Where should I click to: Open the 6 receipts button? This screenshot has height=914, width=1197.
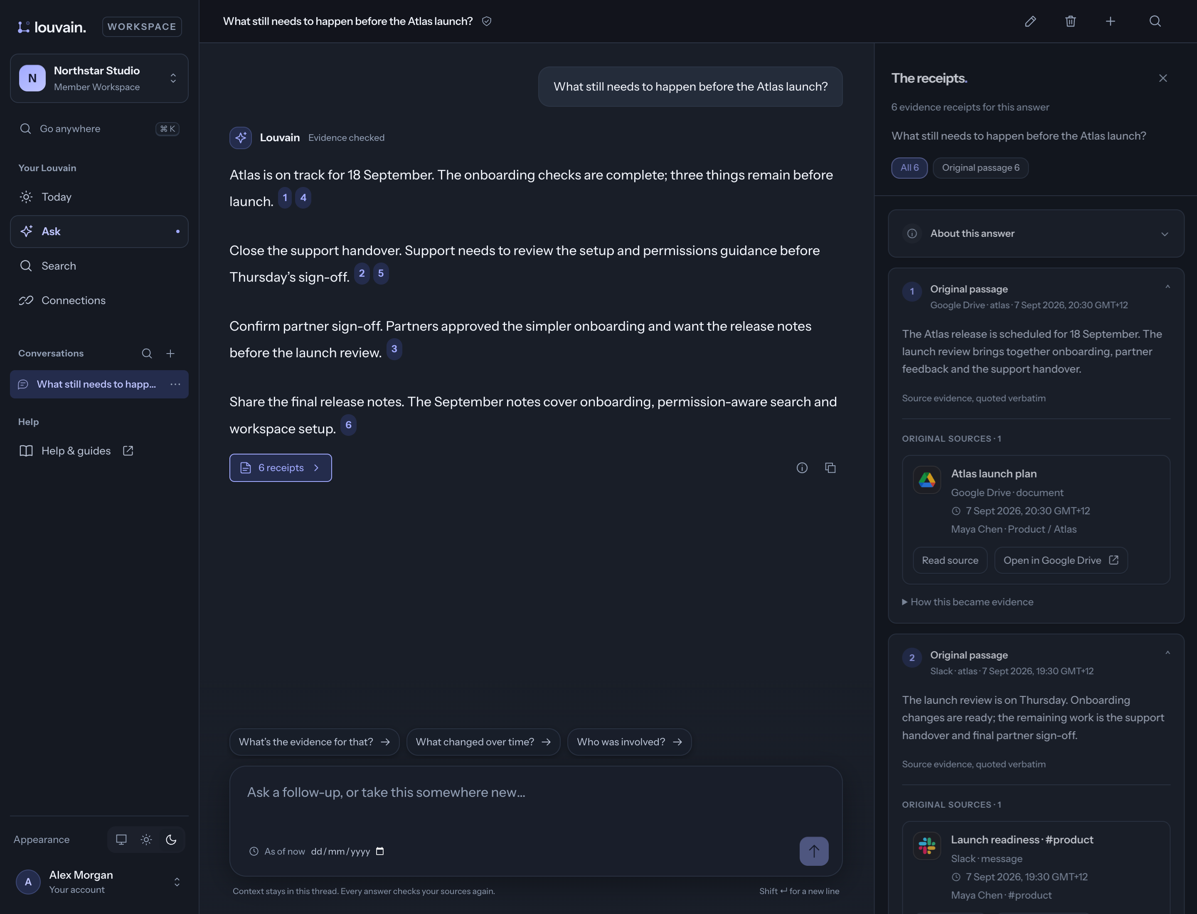point(280,468)
